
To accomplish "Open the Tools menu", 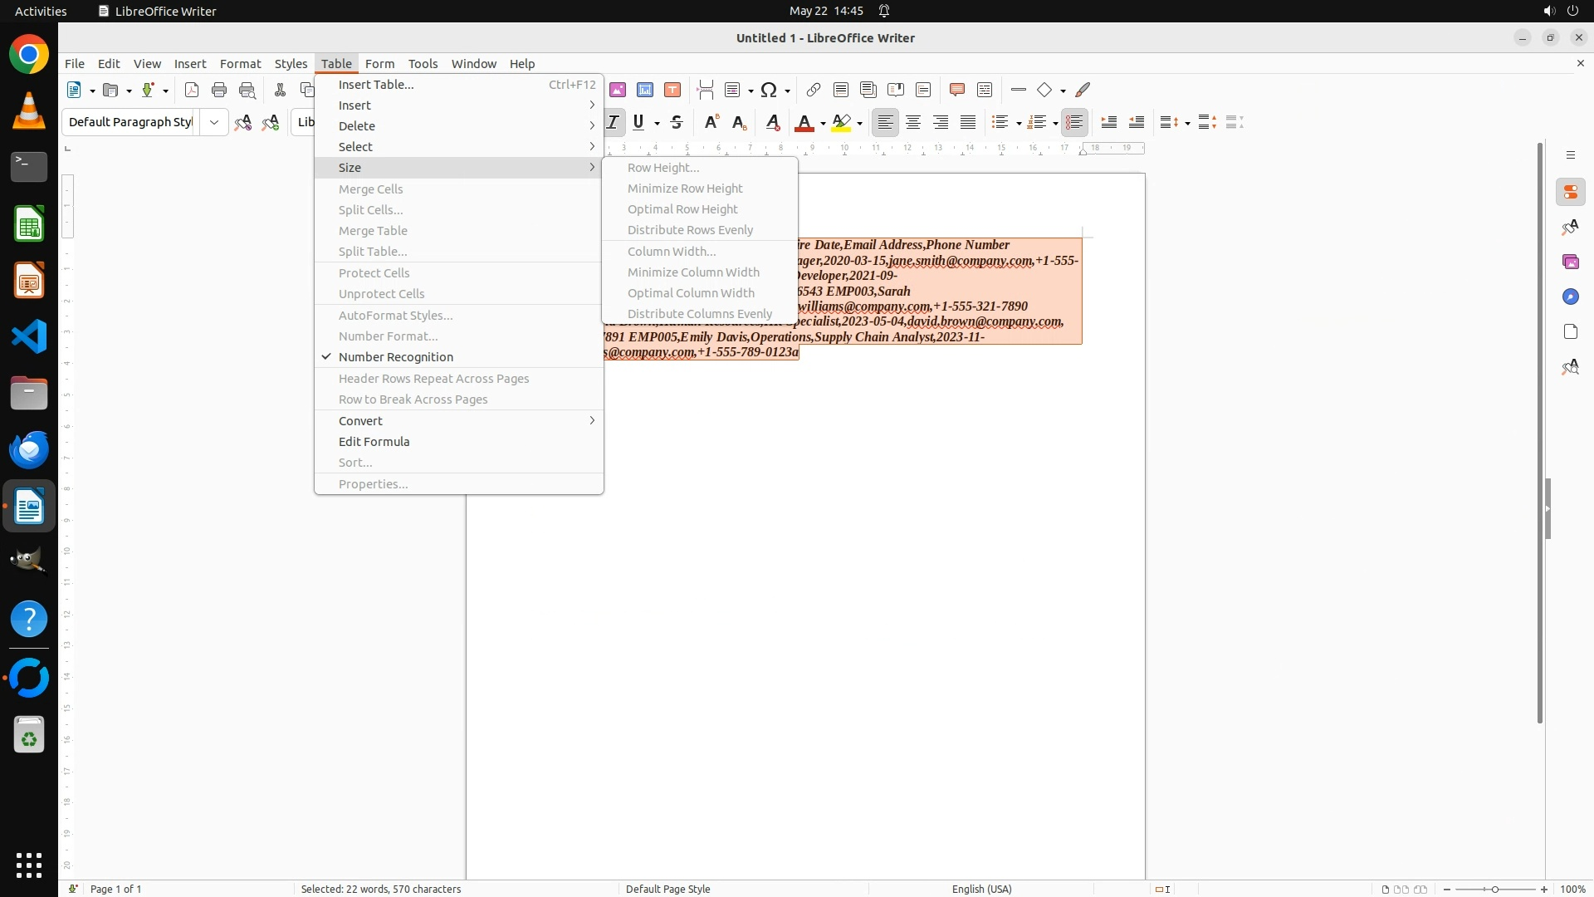I will pyautogui.click(x=422, y=63).
